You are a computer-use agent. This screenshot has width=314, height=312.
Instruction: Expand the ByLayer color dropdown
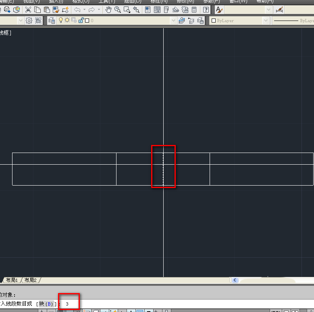tap(266, 21)
